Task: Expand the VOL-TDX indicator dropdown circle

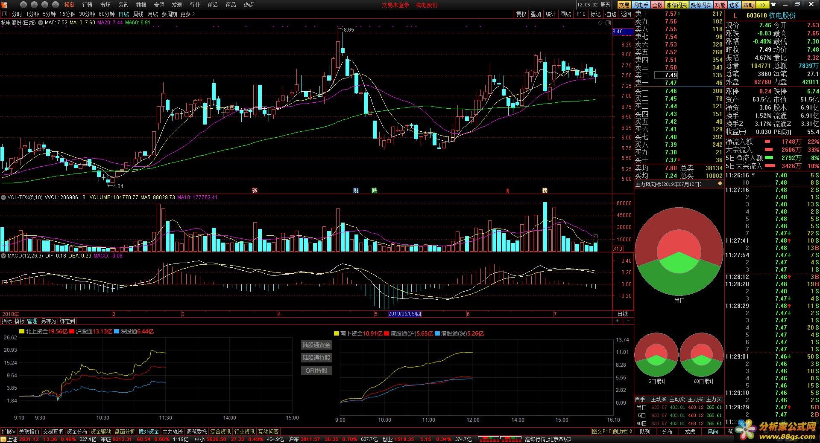Action: (x=3, y=197)
